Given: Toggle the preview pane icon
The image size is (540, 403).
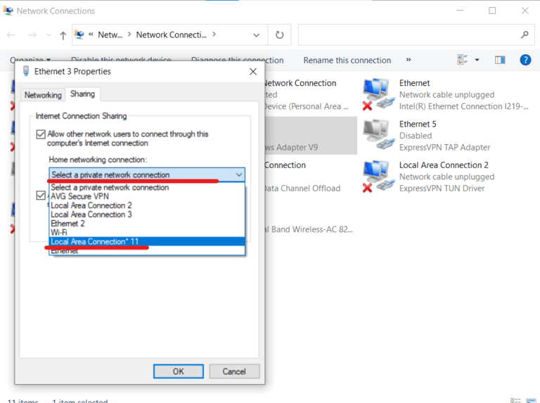Looking at the screenshot, I should pos(500,60).
